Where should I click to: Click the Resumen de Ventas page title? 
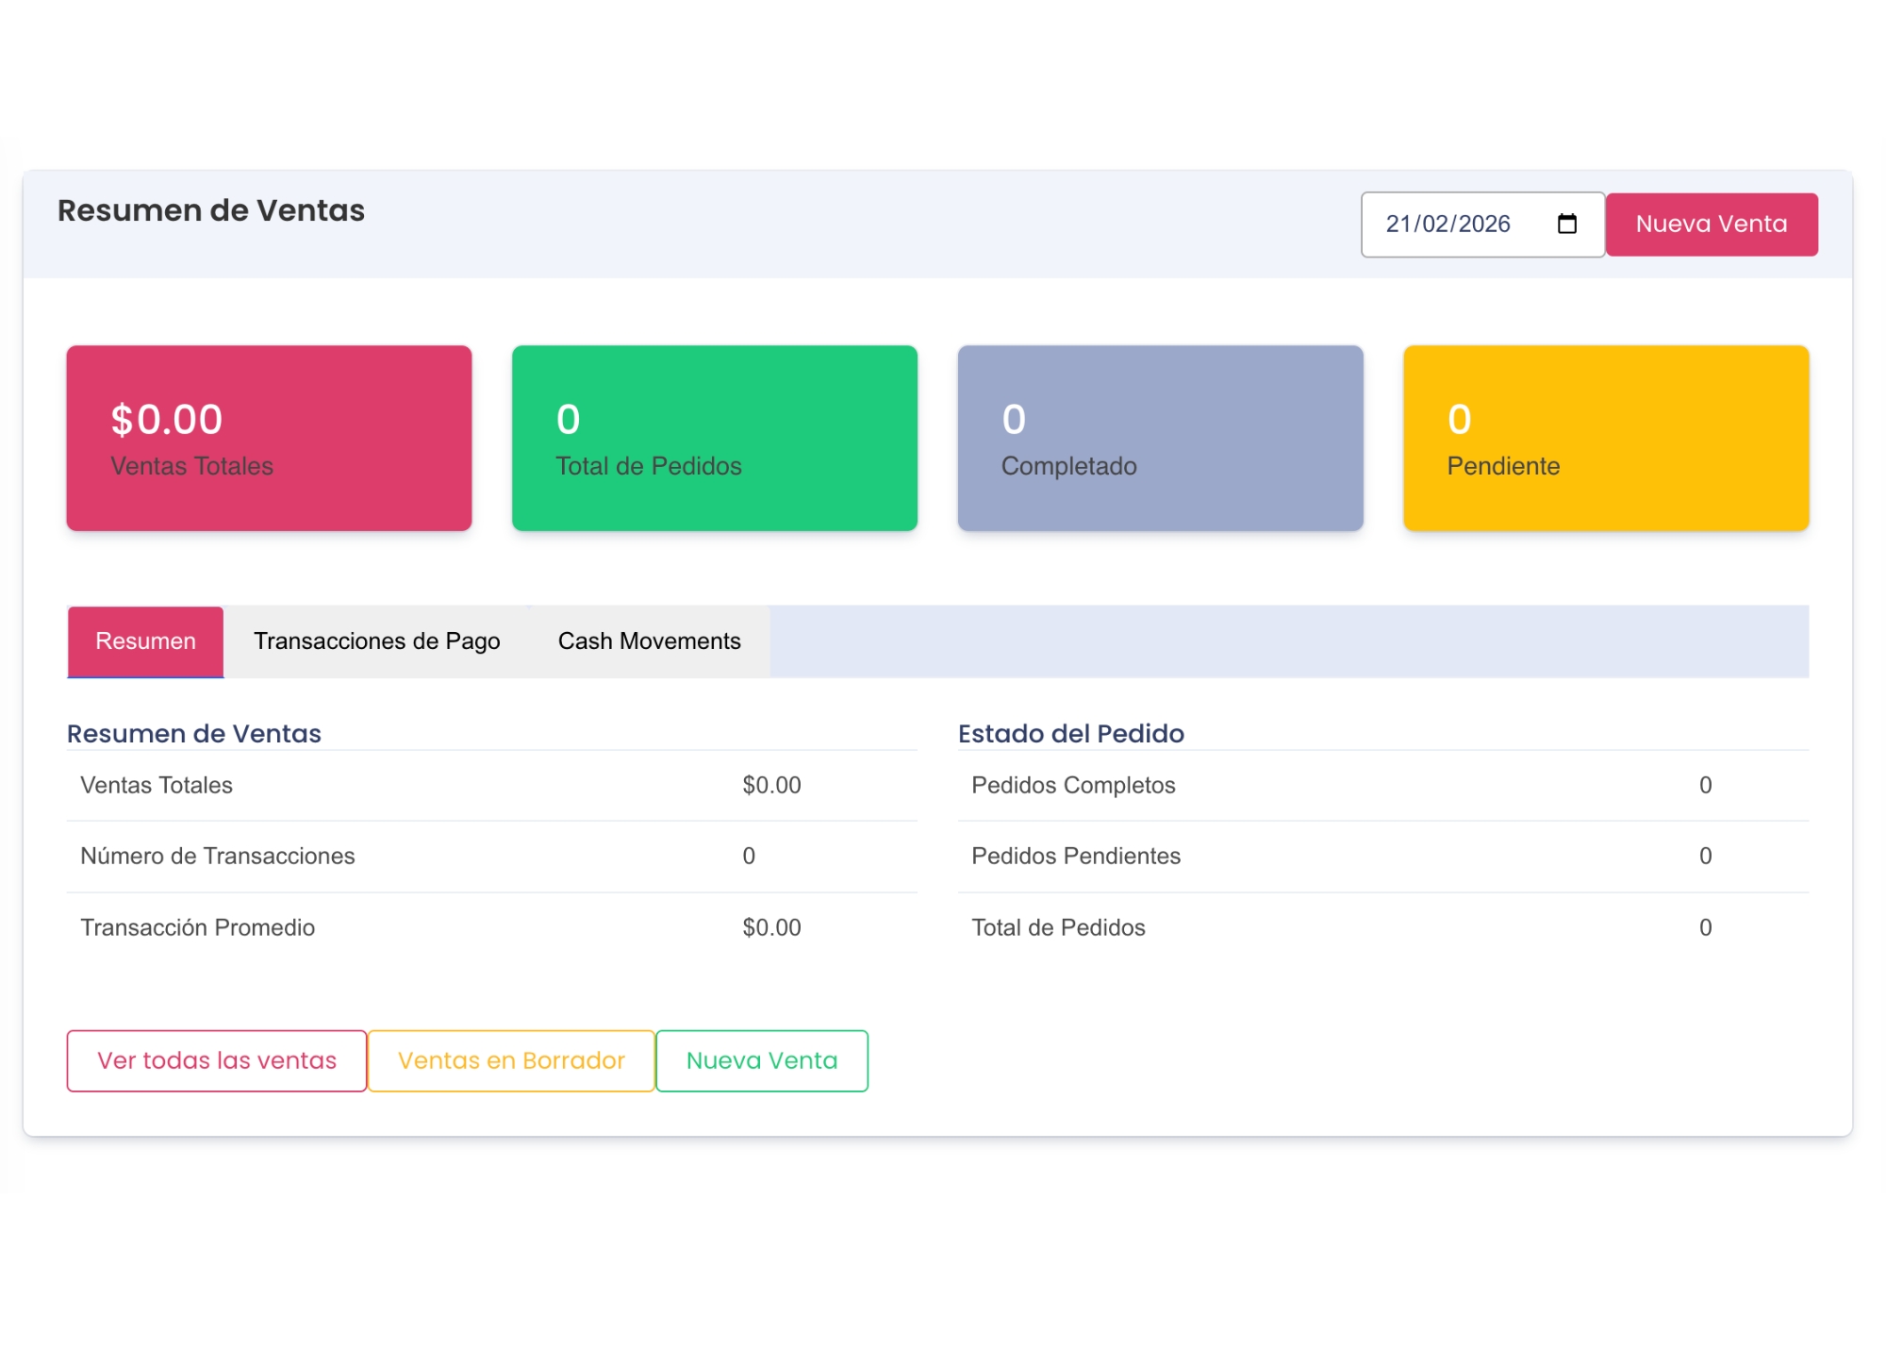tap(211, 210)
